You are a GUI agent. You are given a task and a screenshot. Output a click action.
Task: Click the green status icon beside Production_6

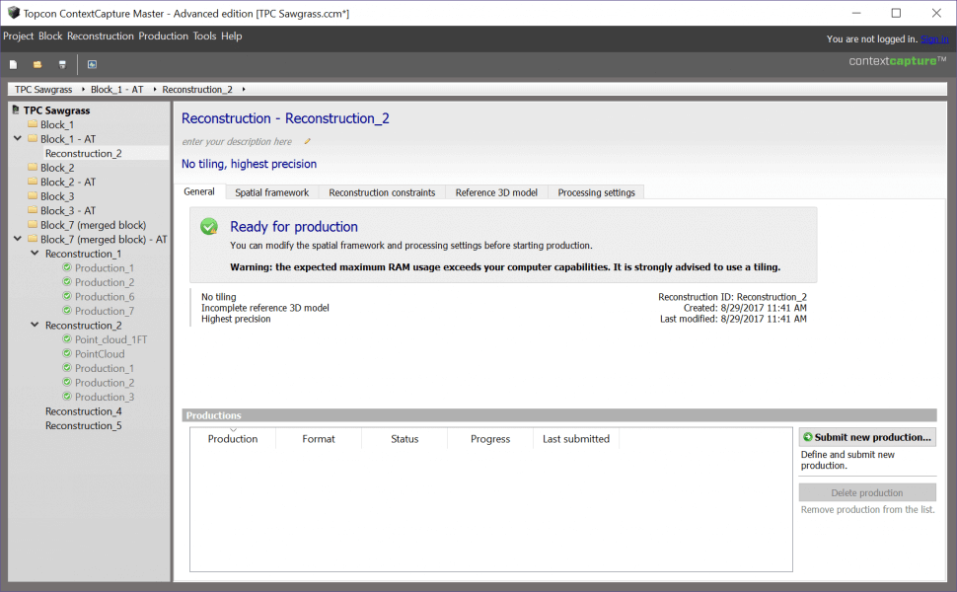point(67,296)
